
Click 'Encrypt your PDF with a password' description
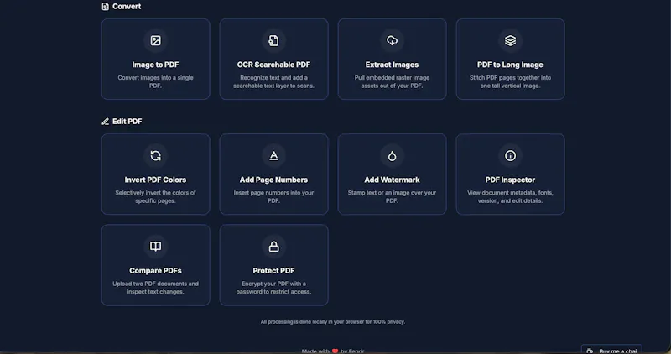tap(273, 288)
